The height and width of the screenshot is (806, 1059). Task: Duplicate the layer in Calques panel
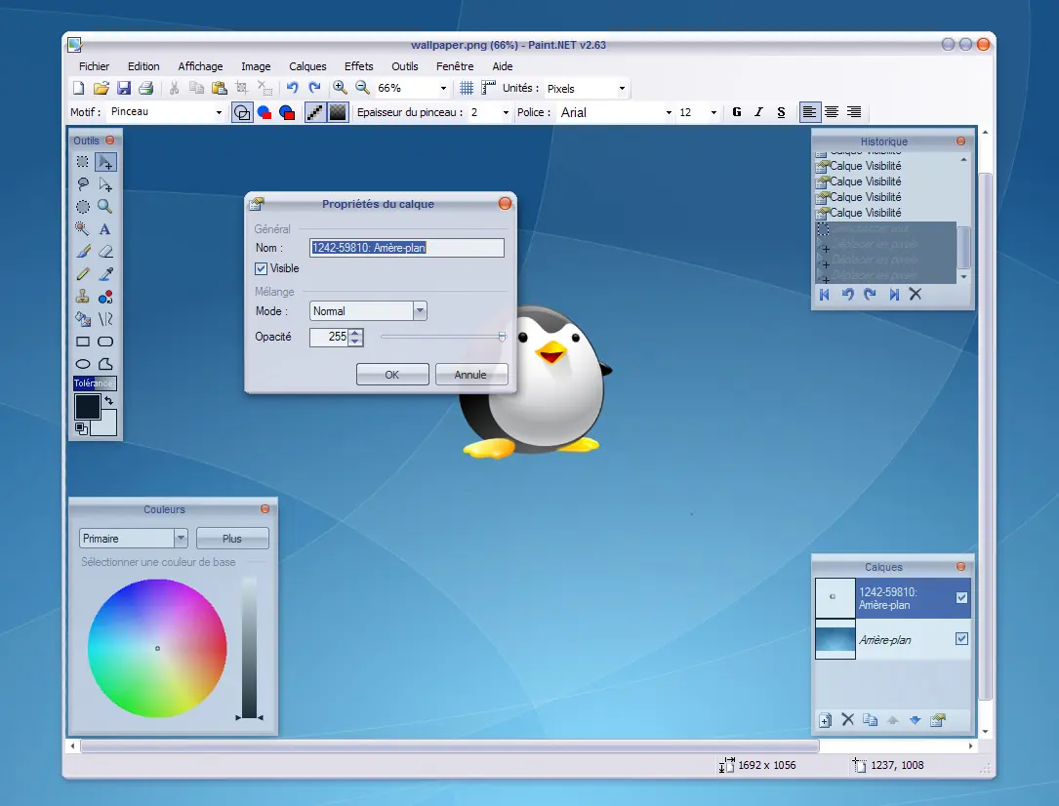pos(870,720)
